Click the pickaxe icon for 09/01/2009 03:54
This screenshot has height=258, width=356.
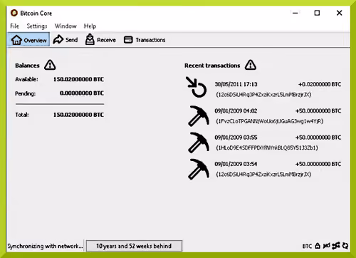pyautogui.click(x=199, y=169)
